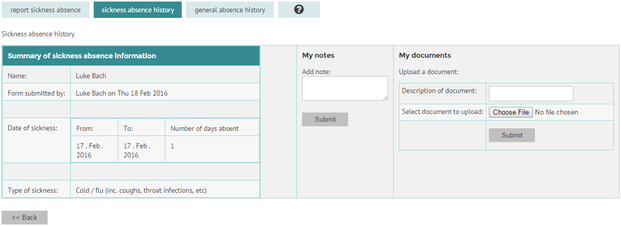Click inside the Add note text area

[x=344, y=88]
